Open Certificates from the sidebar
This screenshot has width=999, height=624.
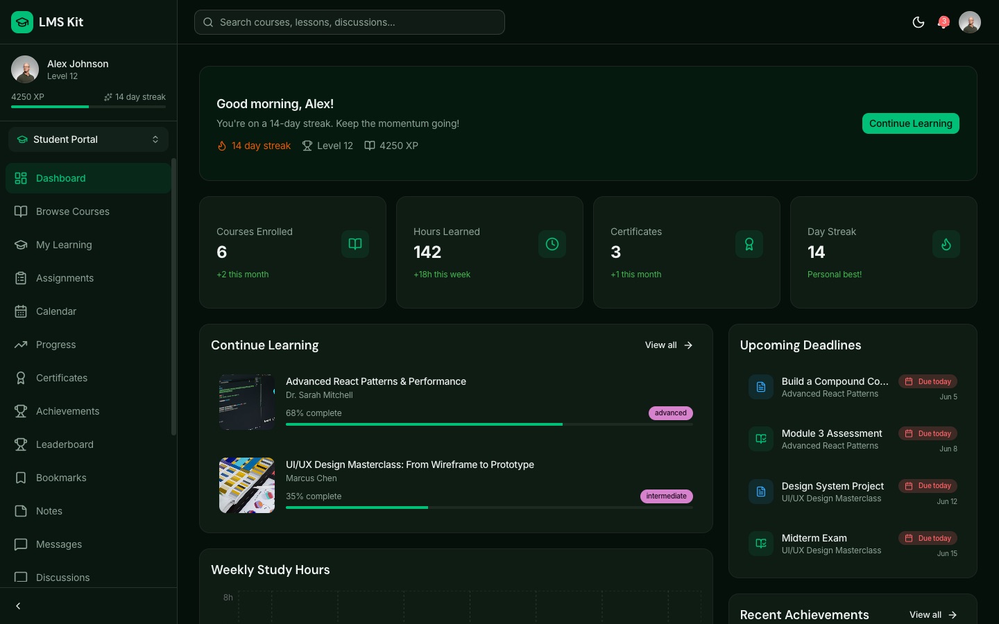(x=88, y=378)
